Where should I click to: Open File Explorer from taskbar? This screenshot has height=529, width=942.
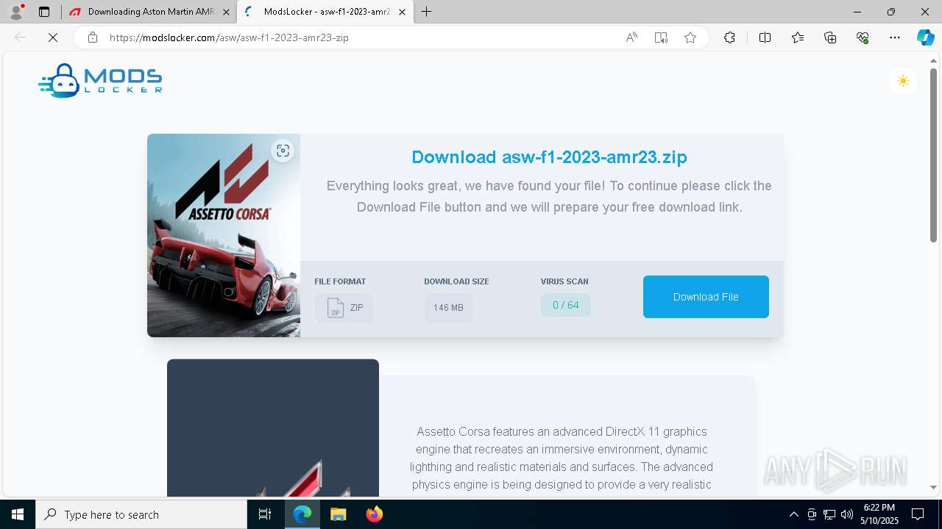pos(338,514)
